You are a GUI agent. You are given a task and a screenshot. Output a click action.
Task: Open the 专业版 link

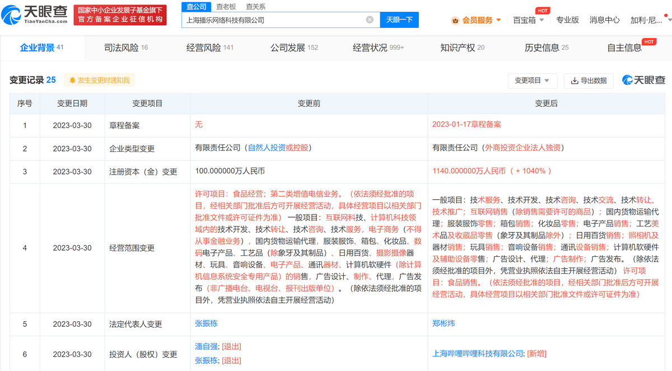[x=567, y=20]
